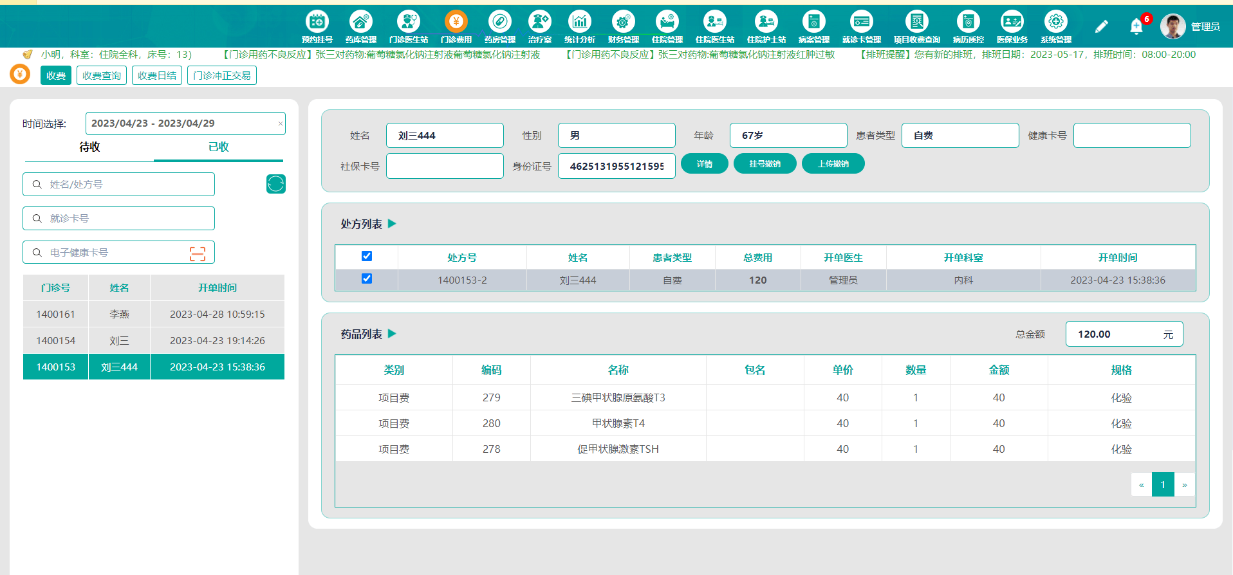Uncheck the checkbox for prescription 1400153-2

367,278
